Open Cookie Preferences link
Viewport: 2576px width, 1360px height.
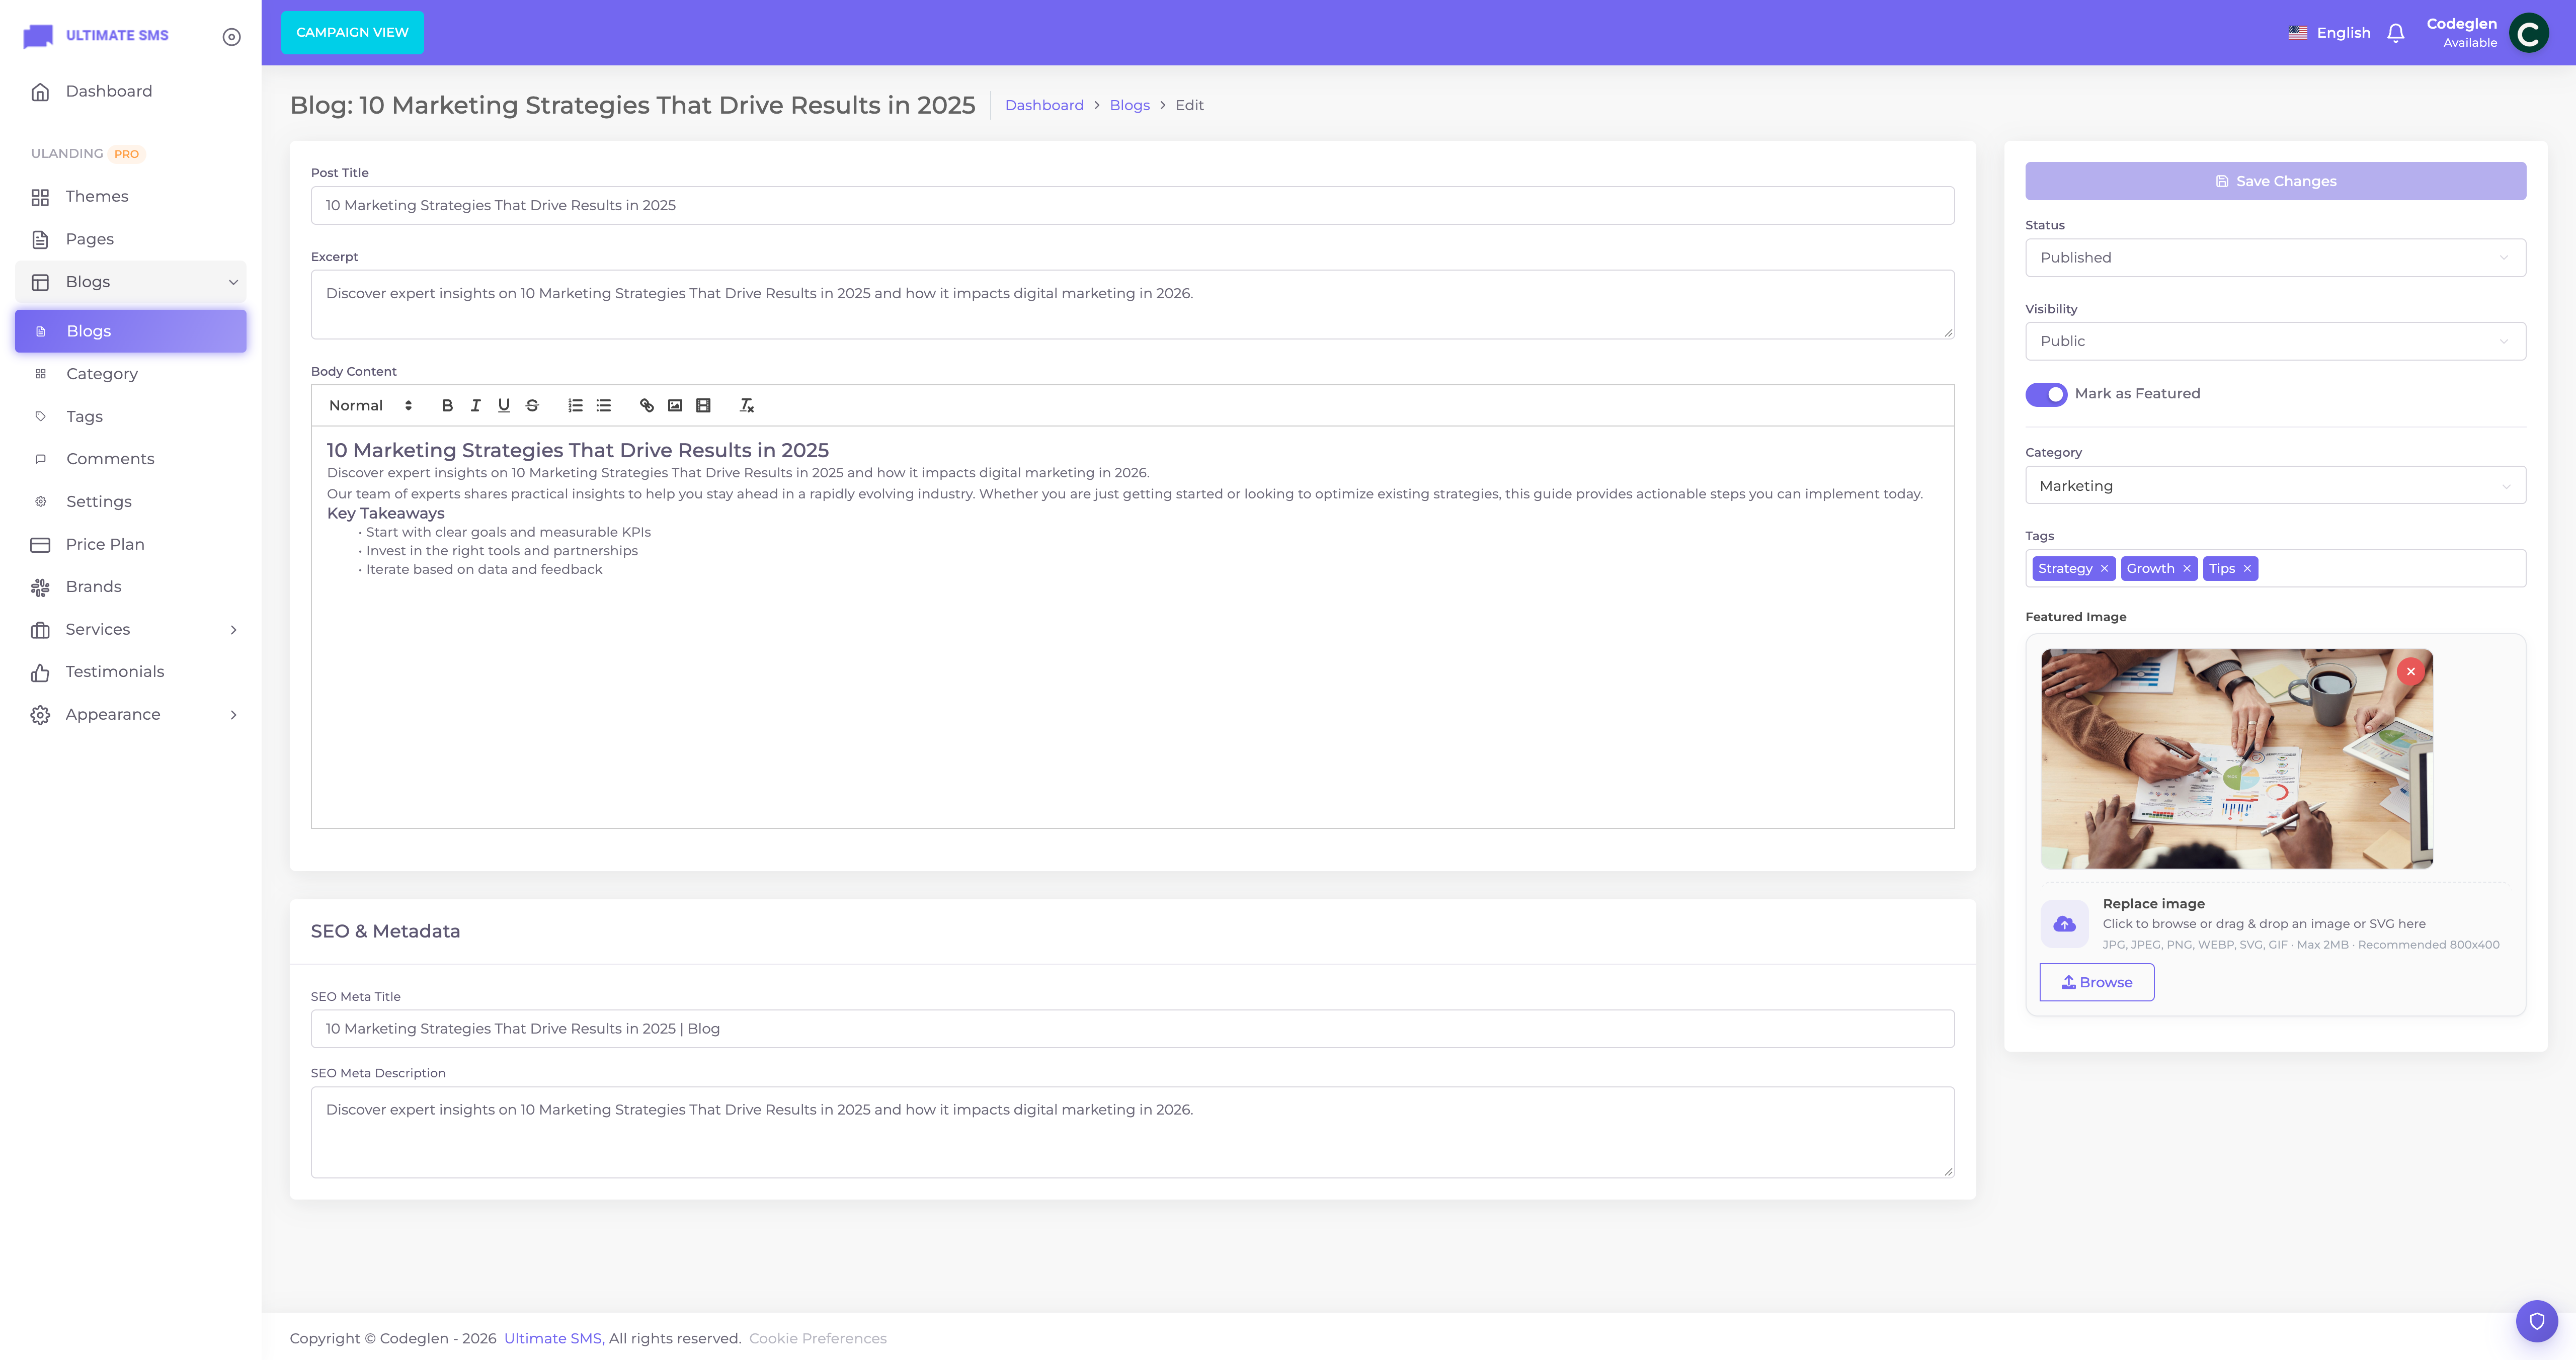(x=817, y=1339)
